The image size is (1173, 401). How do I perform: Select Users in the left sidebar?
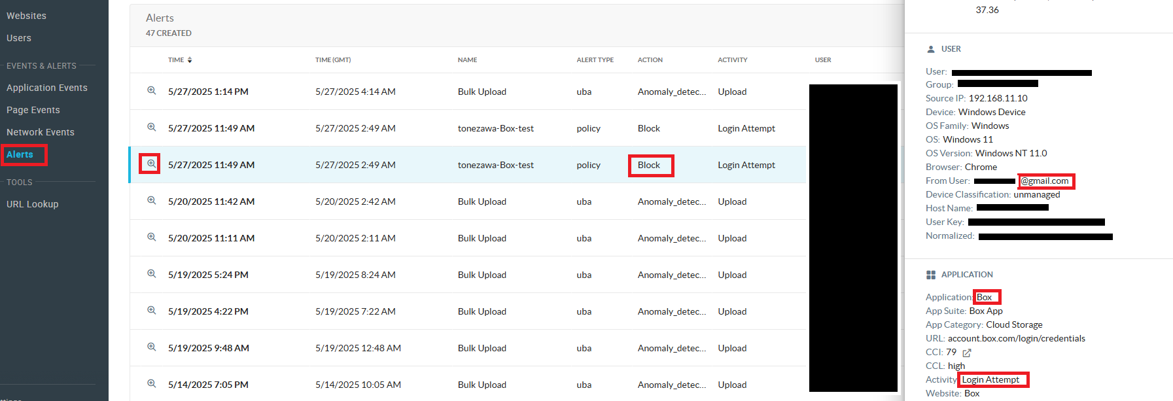[x=19, y=38]
